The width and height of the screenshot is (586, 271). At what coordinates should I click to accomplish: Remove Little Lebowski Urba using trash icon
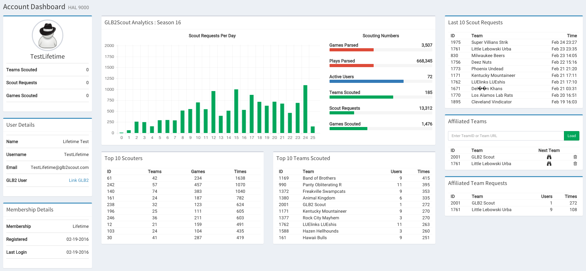(575, 164)
